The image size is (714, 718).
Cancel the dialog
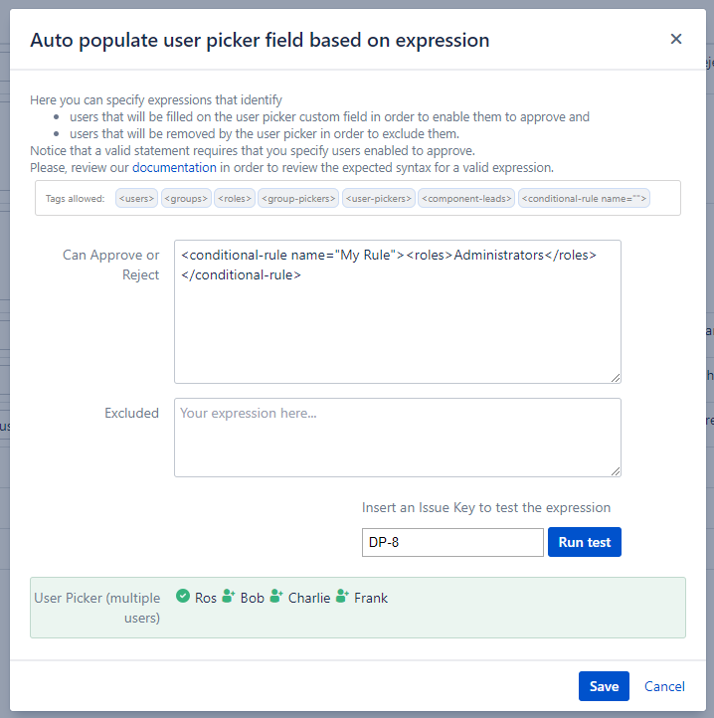click(664, 686)
